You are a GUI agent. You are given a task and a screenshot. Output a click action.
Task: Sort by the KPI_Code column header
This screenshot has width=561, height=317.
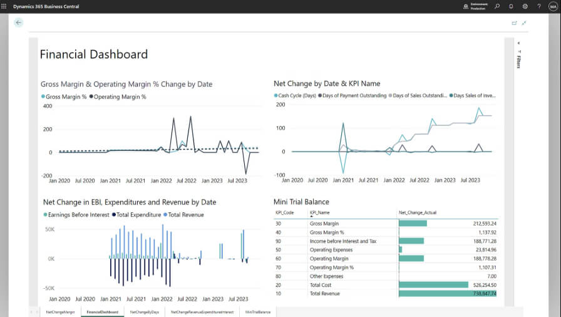coord(284,212)
